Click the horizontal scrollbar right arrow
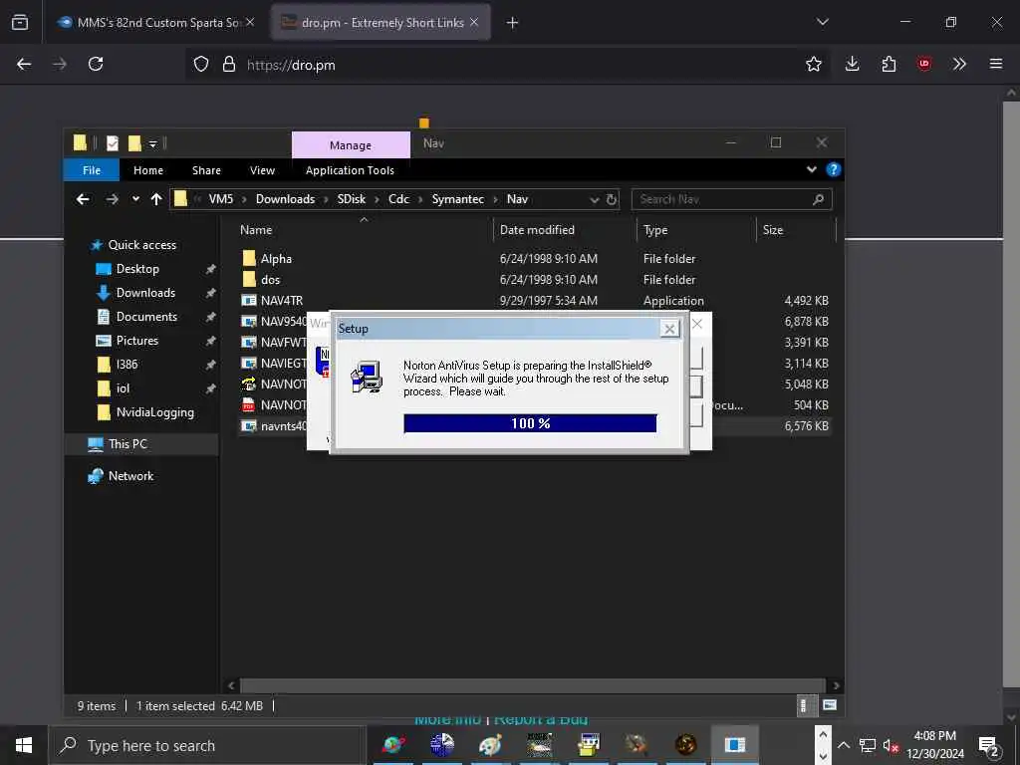The width and height of the screenshot is (1020, 765). 836,685
